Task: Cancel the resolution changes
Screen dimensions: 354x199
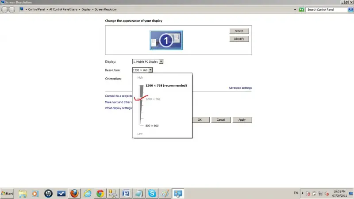Action: coord(221,120)
